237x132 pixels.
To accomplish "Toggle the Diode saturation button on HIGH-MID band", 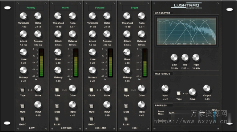I will [91, 90].
